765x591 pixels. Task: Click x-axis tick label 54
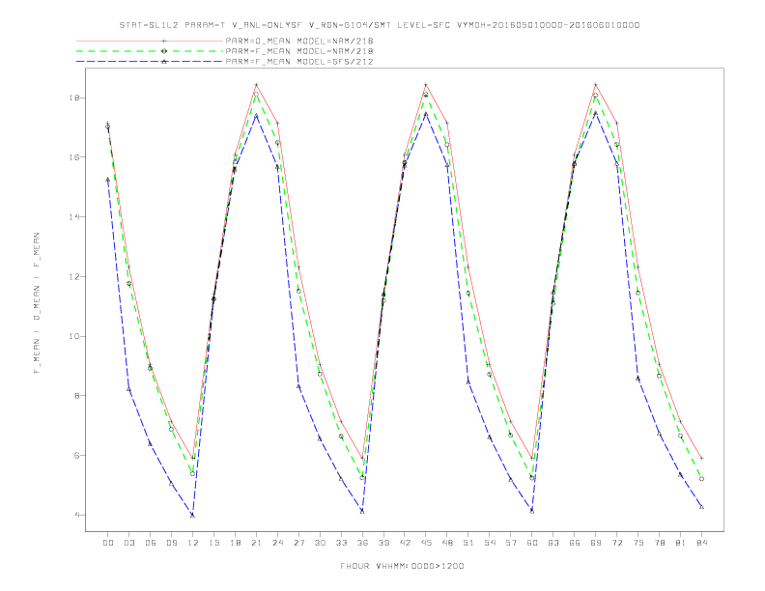(490, 543)
